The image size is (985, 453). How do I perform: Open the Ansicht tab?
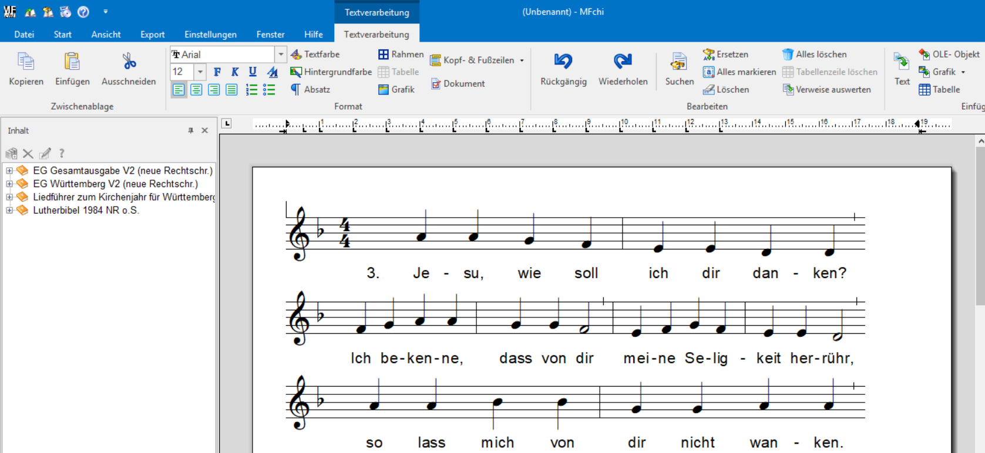(106, 34)
